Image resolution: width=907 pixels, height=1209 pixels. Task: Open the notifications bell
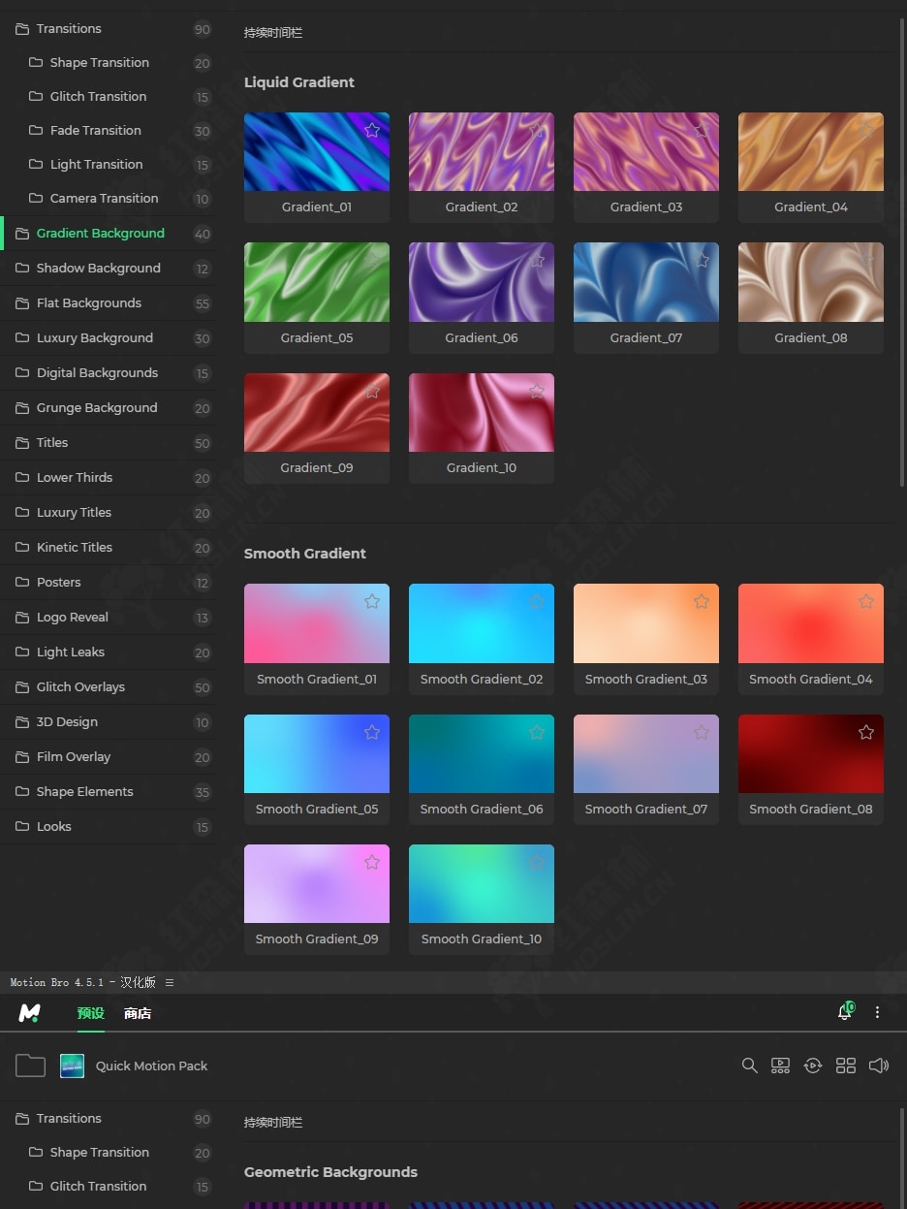tap(845, 1012)
